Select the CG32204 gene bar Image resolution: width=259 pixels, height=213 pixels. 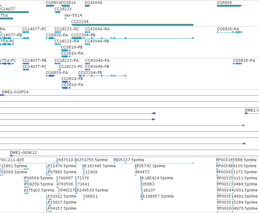click(132, 25)
